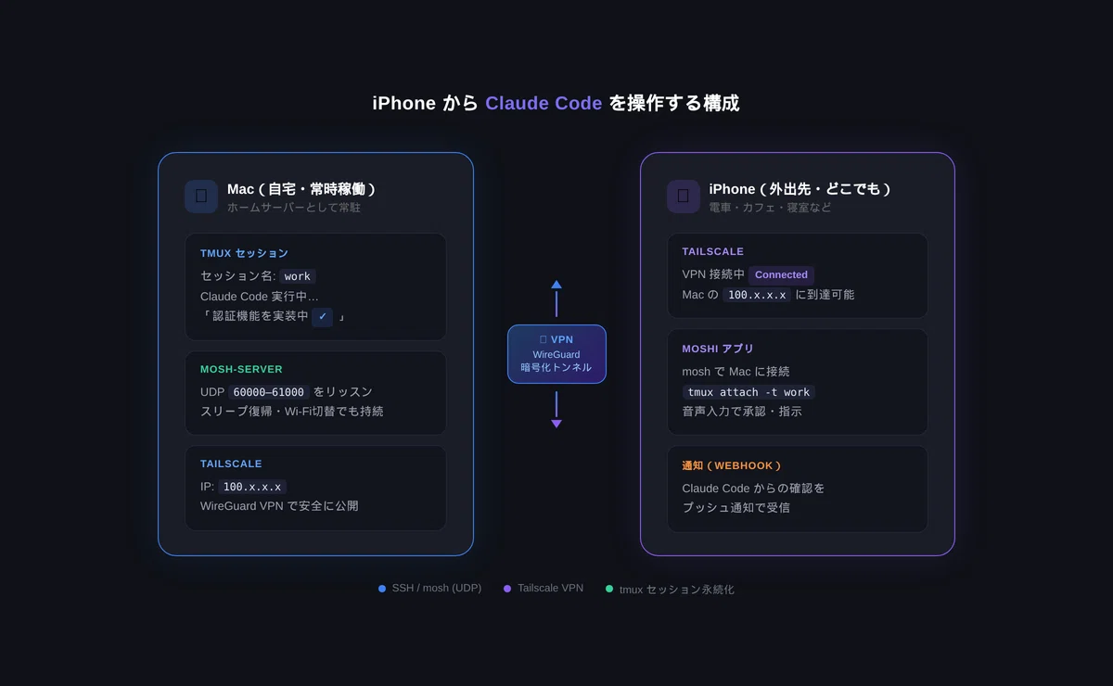This screenshot has width=1113, height=686.
Task: Click '暗号化トンネル' in the VPN box
Action: (x=556, y=368)
